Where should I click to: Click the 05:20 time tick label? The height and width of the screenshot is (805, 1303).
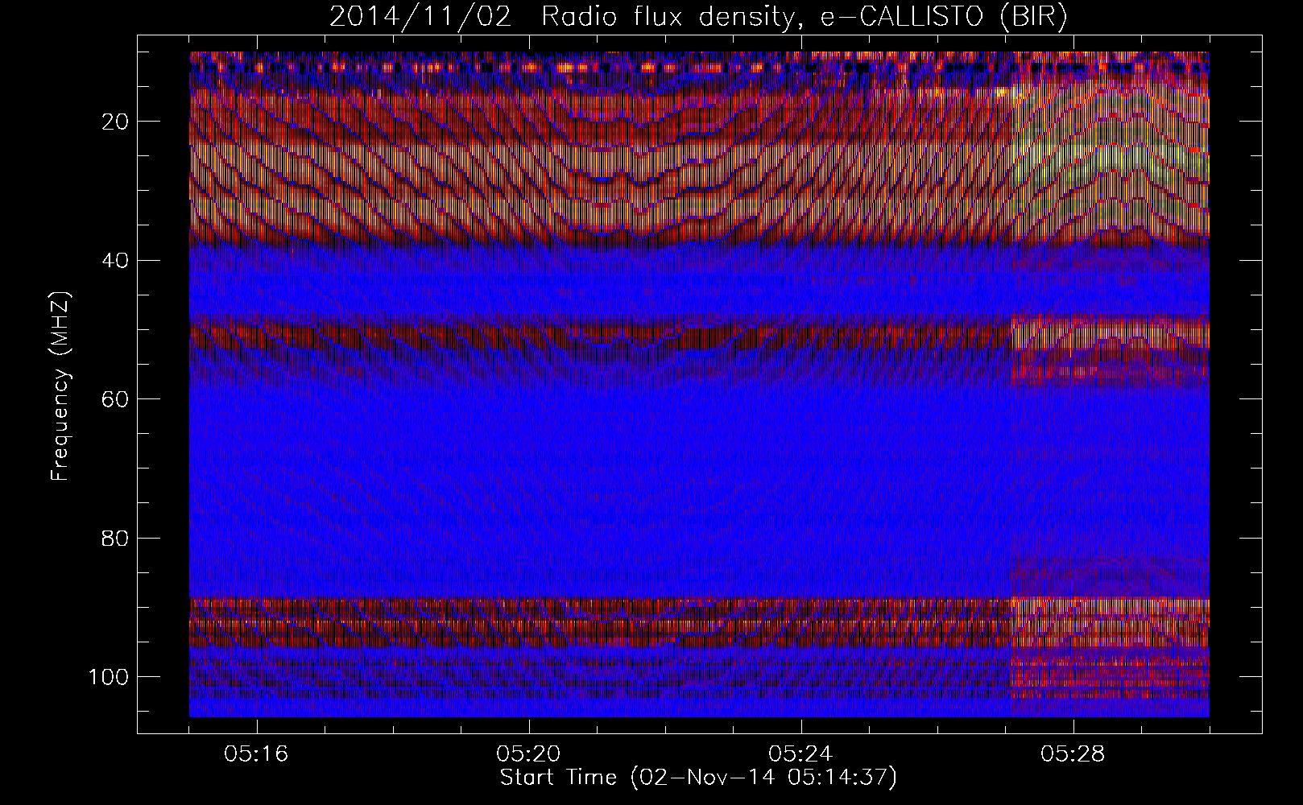528,754
